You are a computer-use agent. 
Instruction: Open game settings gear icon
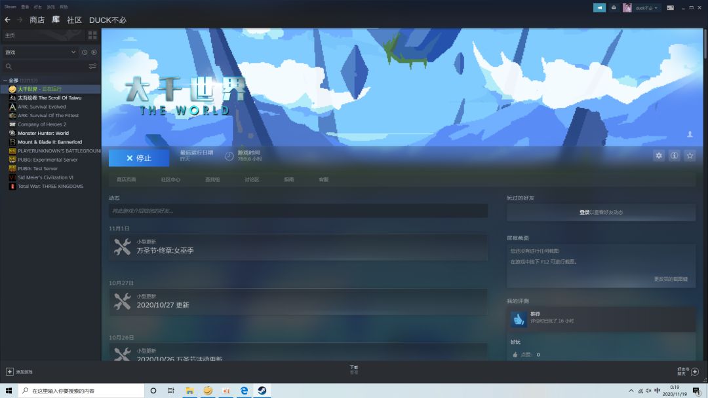(659, 156)
